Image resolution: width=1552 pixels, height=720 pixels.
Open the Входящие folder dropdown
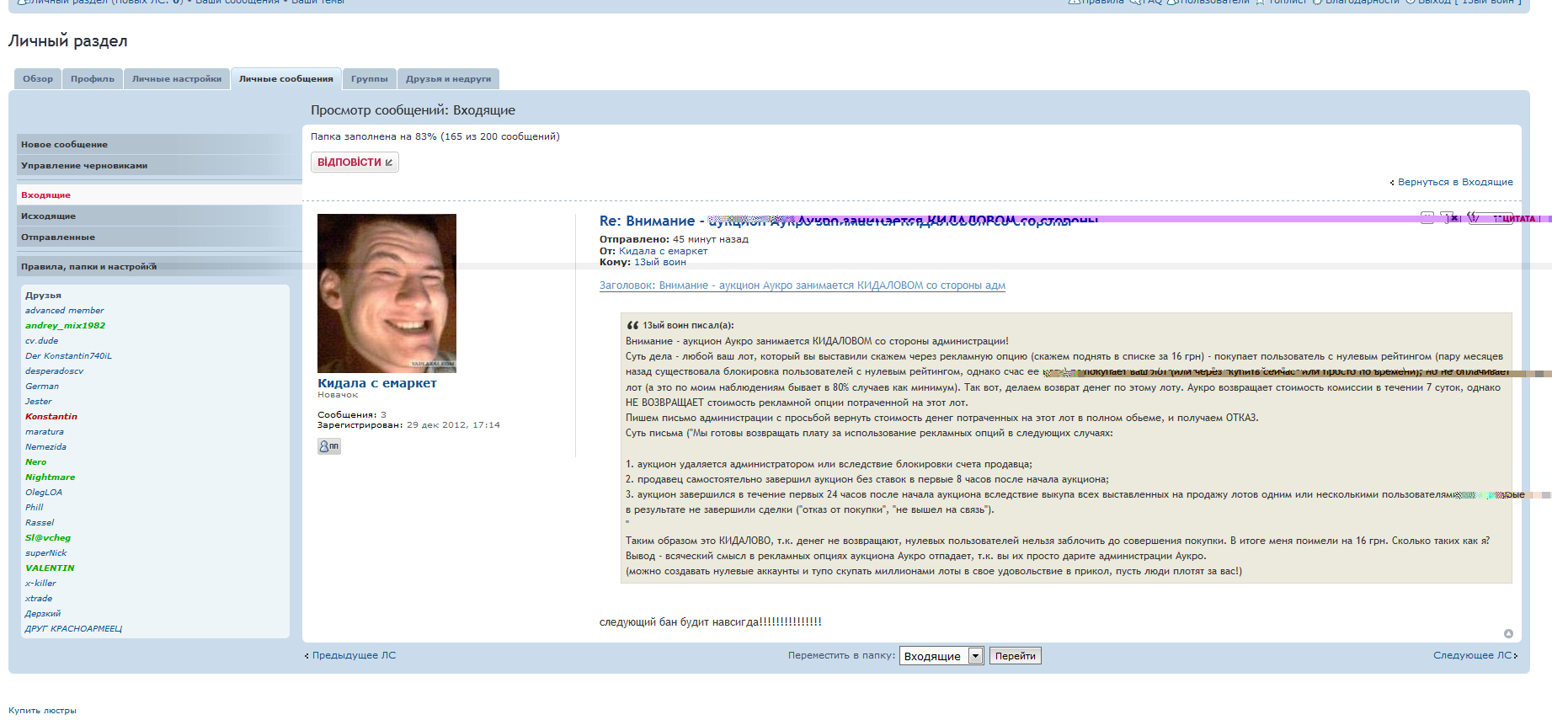[x=975, y=656]
